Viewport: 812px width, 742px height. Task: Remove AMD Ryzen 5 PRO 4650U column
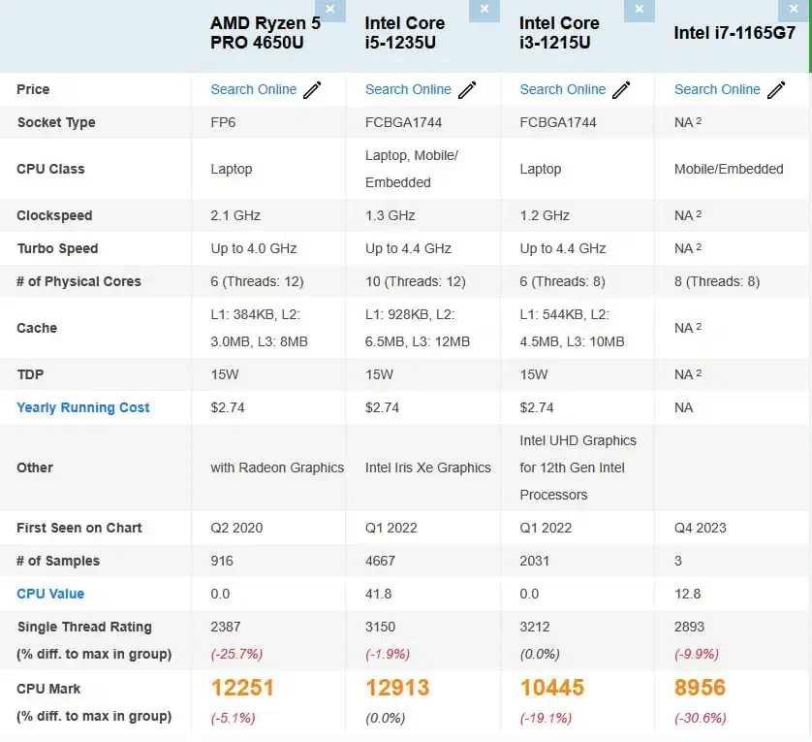pyautogui.click(x=330, y=10)
